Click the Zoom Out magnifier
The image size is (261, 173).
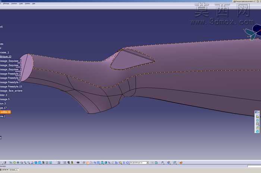(28, 163)
